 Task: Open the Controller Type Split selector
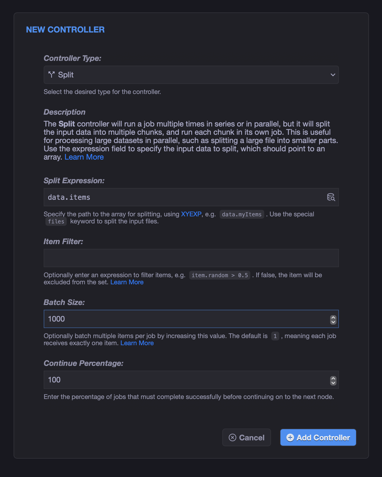click(191, 75)
